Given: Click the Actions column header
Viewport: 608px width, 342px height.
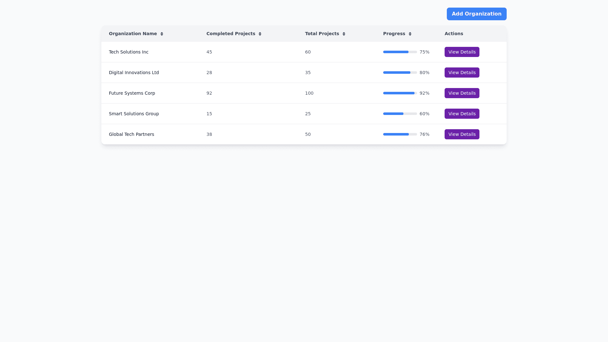Looking at the screenshot, I should 453,34.
